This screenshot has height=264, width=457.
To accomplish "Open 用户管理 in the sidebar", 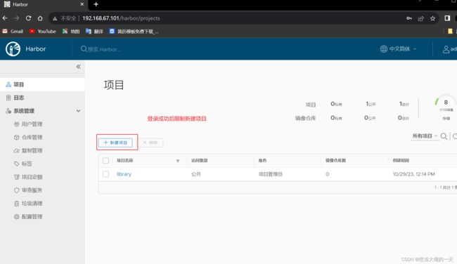I will pos(28,124).
